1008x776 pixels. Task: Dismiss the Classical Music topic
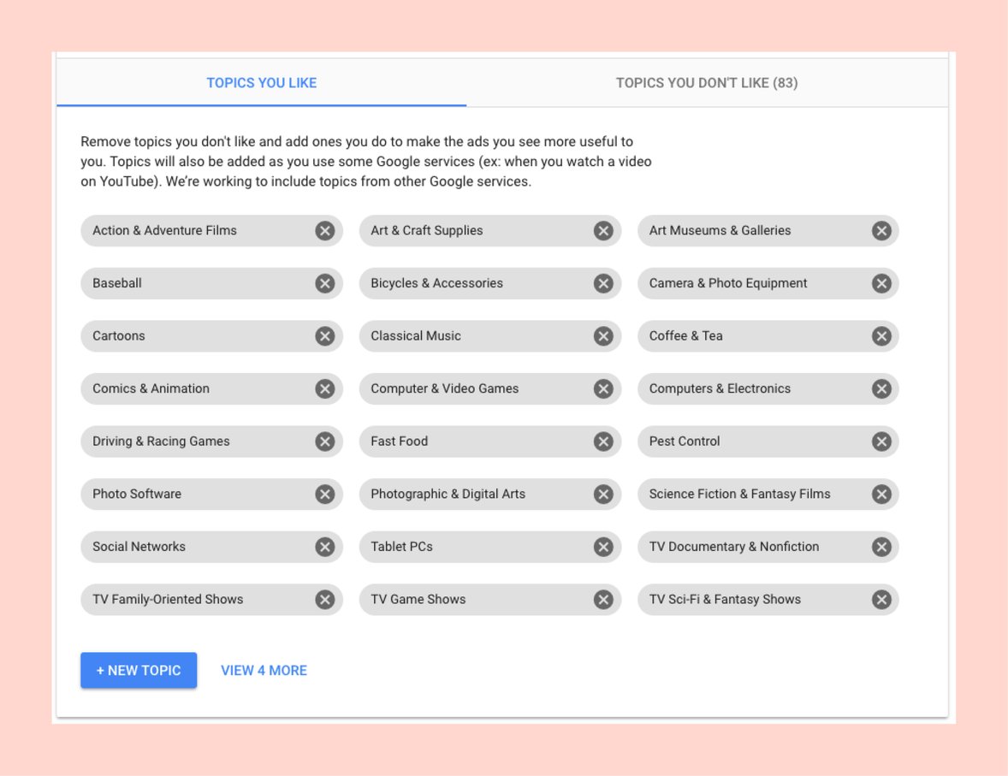[603, 336]
